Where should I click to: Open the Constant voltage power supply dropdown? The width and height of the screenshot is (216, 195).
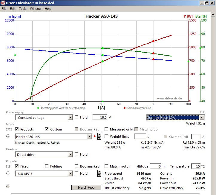(70, 118)
